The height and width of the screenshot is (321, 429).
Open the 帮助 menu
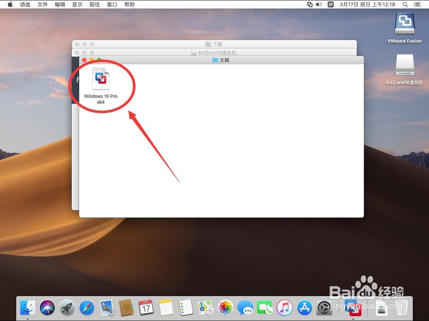coord(130,4)
